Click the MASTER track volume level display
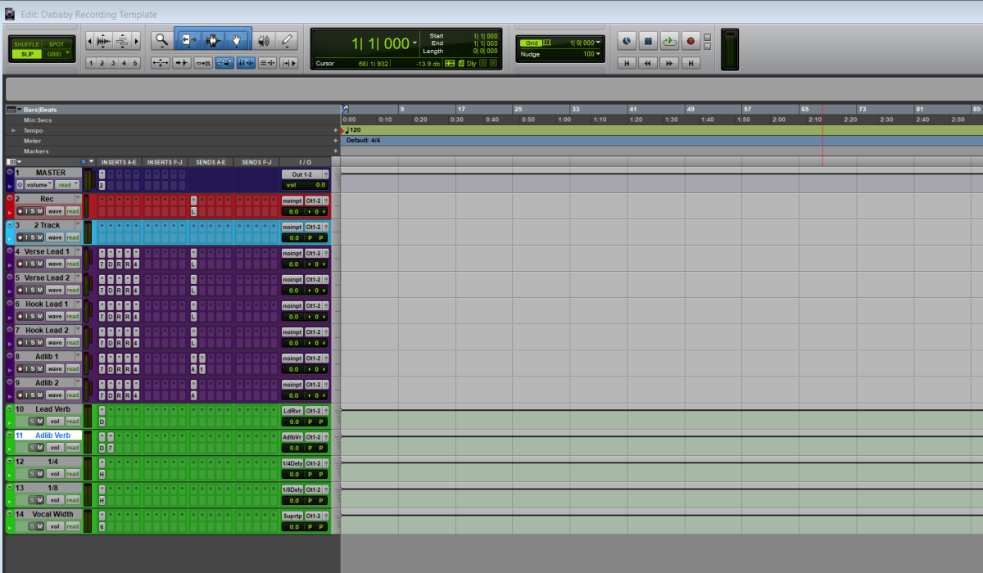 tap(320, 185)
